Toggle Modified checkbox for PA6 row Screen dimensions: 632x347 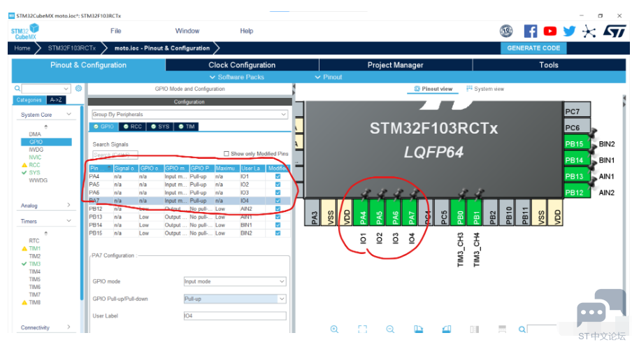tap(278, 192)
